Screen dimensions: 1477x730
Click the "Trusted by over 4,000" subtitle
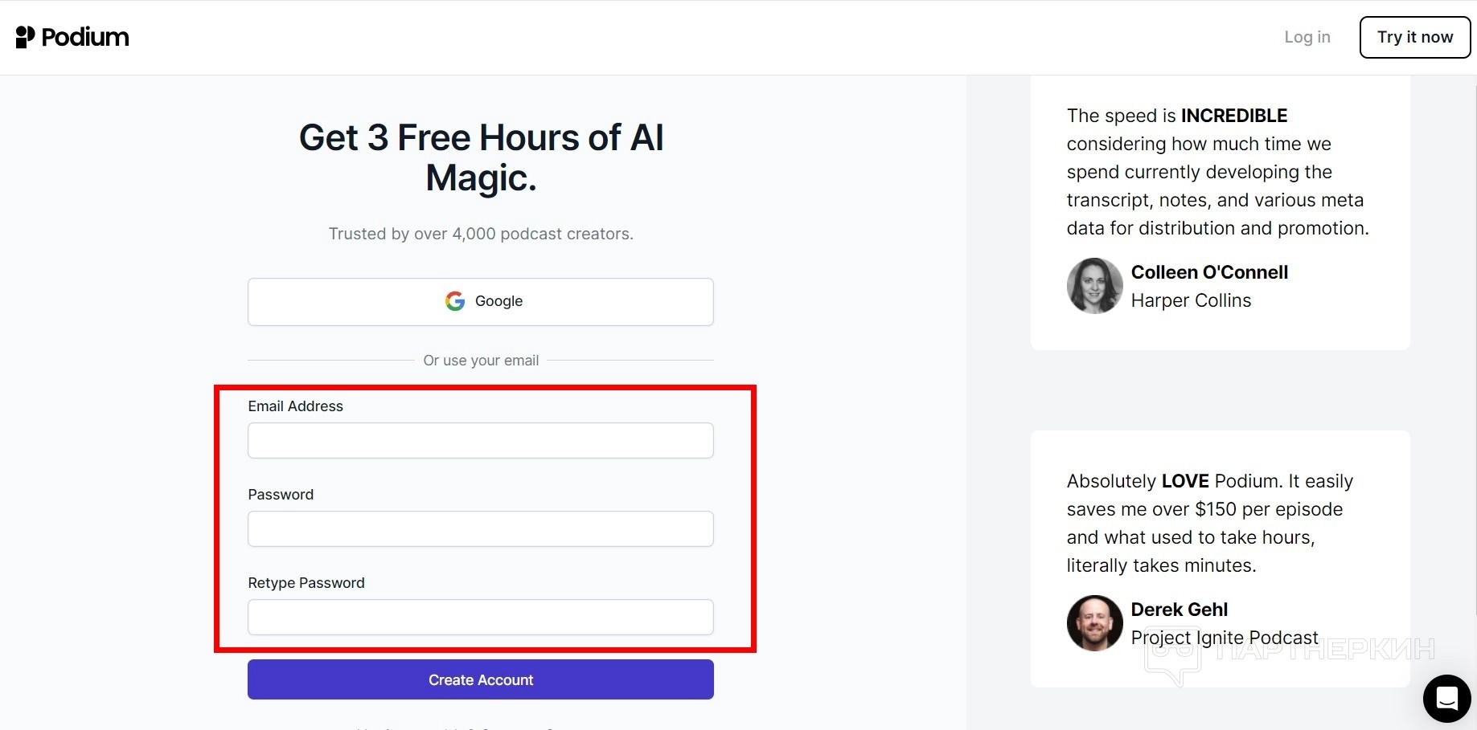481,234
